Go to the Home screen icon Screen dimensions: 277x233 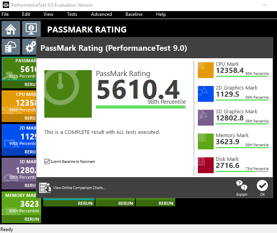11,29
